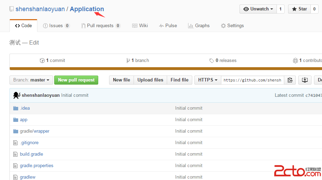Click the New file button
The width and height of the screenshot is (322, 180).
pyautogui.click(x=121, y=80)
